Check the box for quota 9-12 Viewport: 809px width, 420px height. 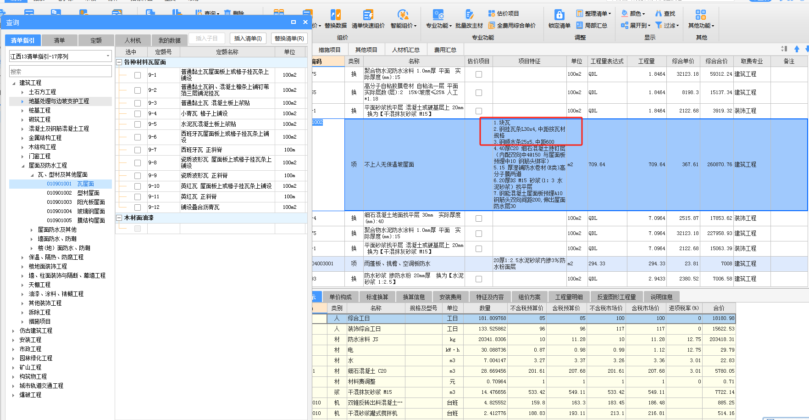pyautogui.click(x=138, y=207)
